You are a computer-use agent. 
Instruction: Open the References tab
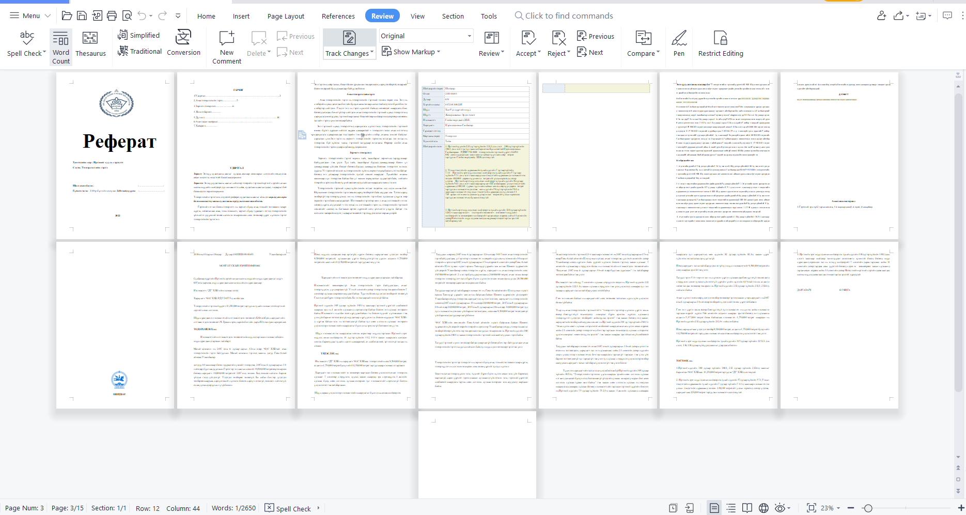[338, 16]
